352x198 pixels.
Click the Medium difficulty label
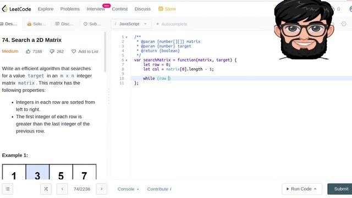pyautogui.click(x=10, y=51)
